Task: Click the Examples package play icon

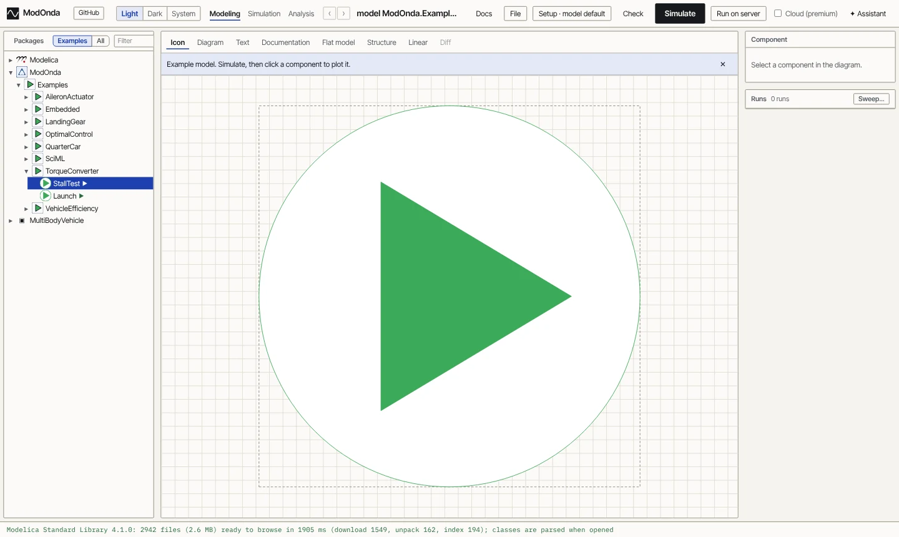Action: 30,84
